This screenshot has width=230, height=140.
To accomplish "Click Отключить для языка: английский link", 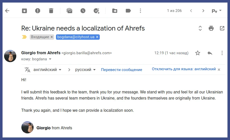I will tap(184, 69).
